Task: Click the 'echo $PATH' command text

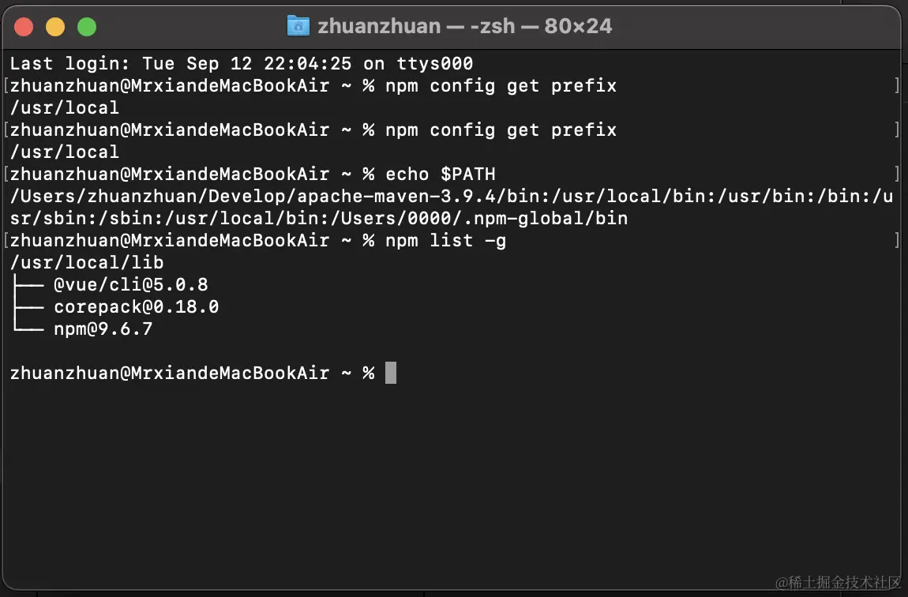Action: [441, 175]
